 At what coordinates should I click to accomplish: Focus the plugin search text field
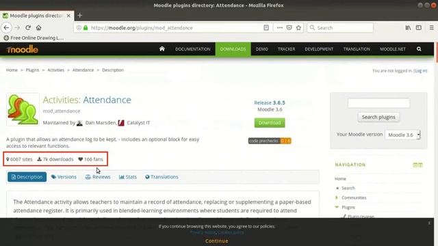click(x=378, y=103)
